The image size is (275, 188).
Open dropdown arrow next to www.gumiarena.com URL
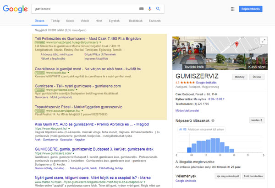77,90
